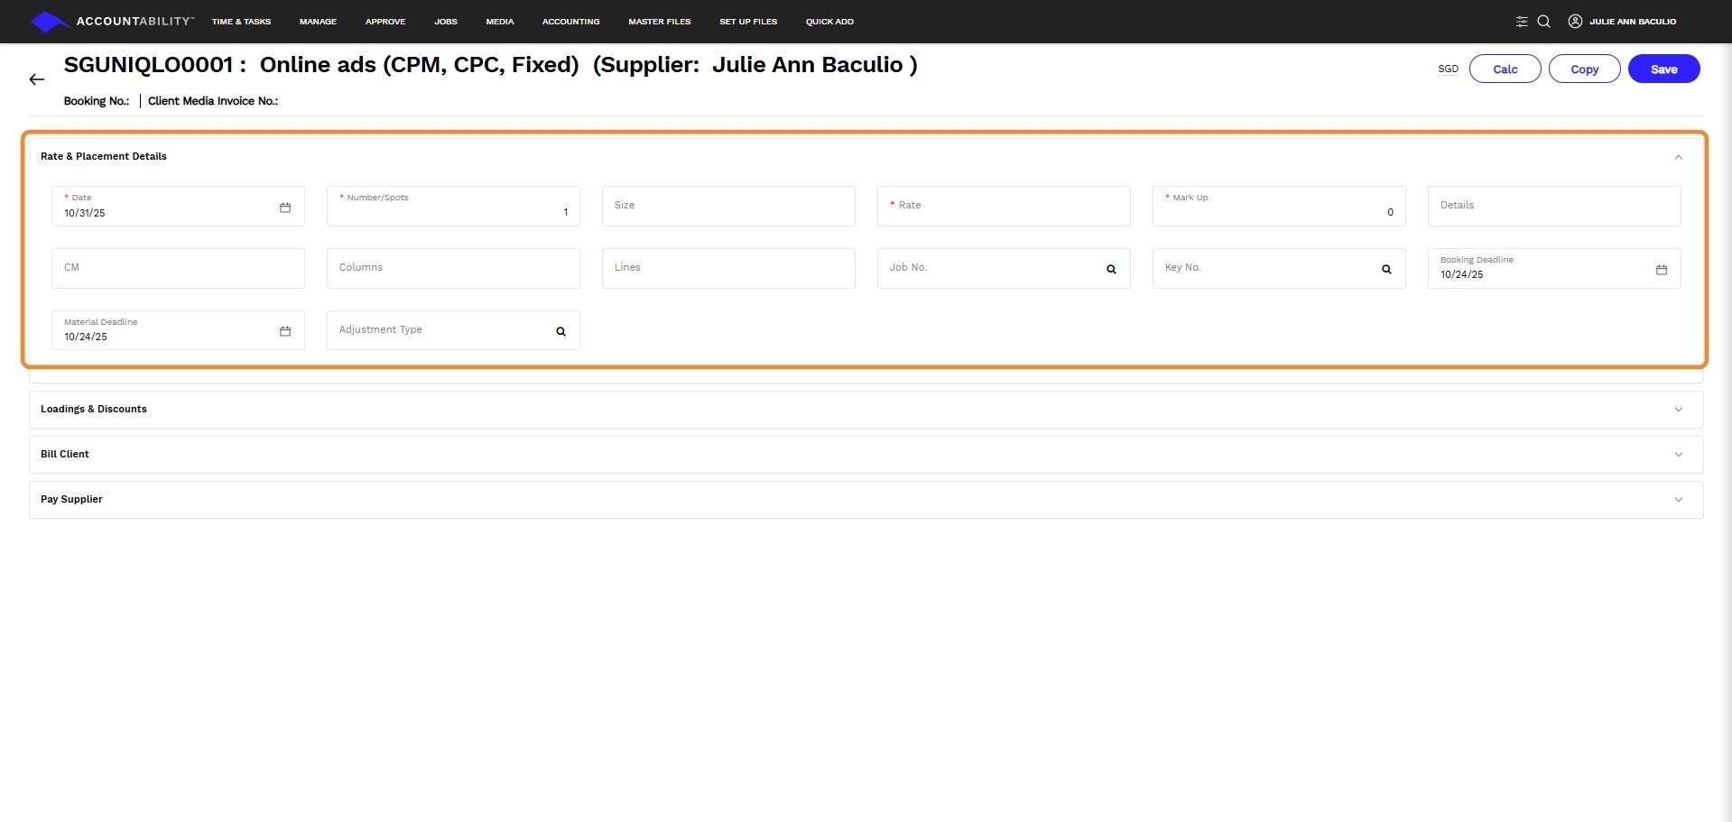
Task: Expand the Bill Client section
Action: point(1679,455)
